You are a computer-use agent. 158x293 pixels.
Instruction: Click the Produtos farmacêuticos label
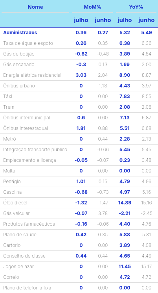[x=29, y=224]
